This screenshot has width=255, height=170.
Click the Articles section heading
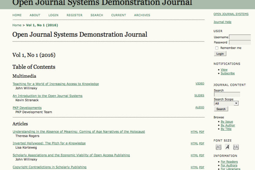pos(20,124)
